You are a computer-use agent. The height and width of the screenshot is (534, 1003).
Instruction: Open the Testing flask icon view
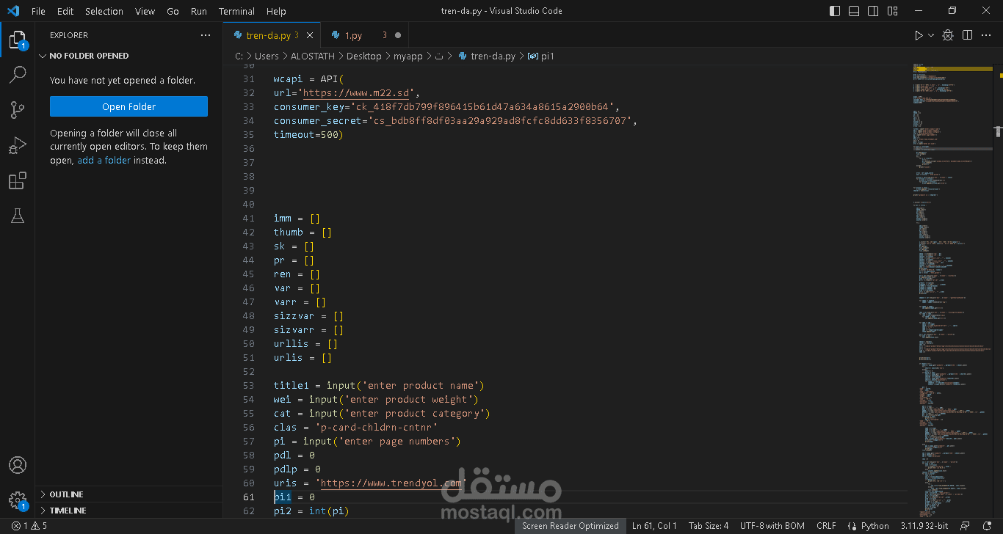pyautogui.click(x=18, y=216)
